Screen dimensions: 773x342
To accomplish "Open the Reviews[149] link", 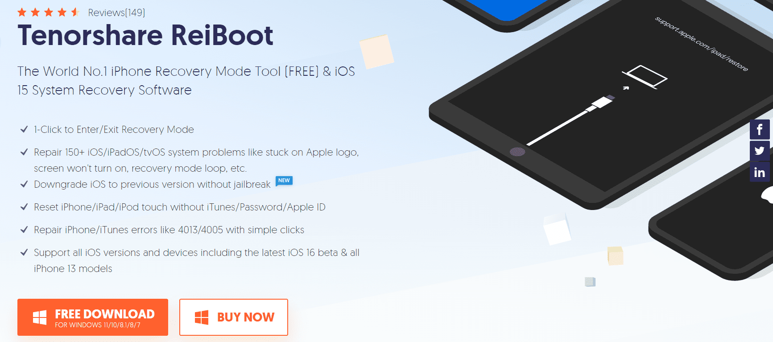I will point(116,12).
